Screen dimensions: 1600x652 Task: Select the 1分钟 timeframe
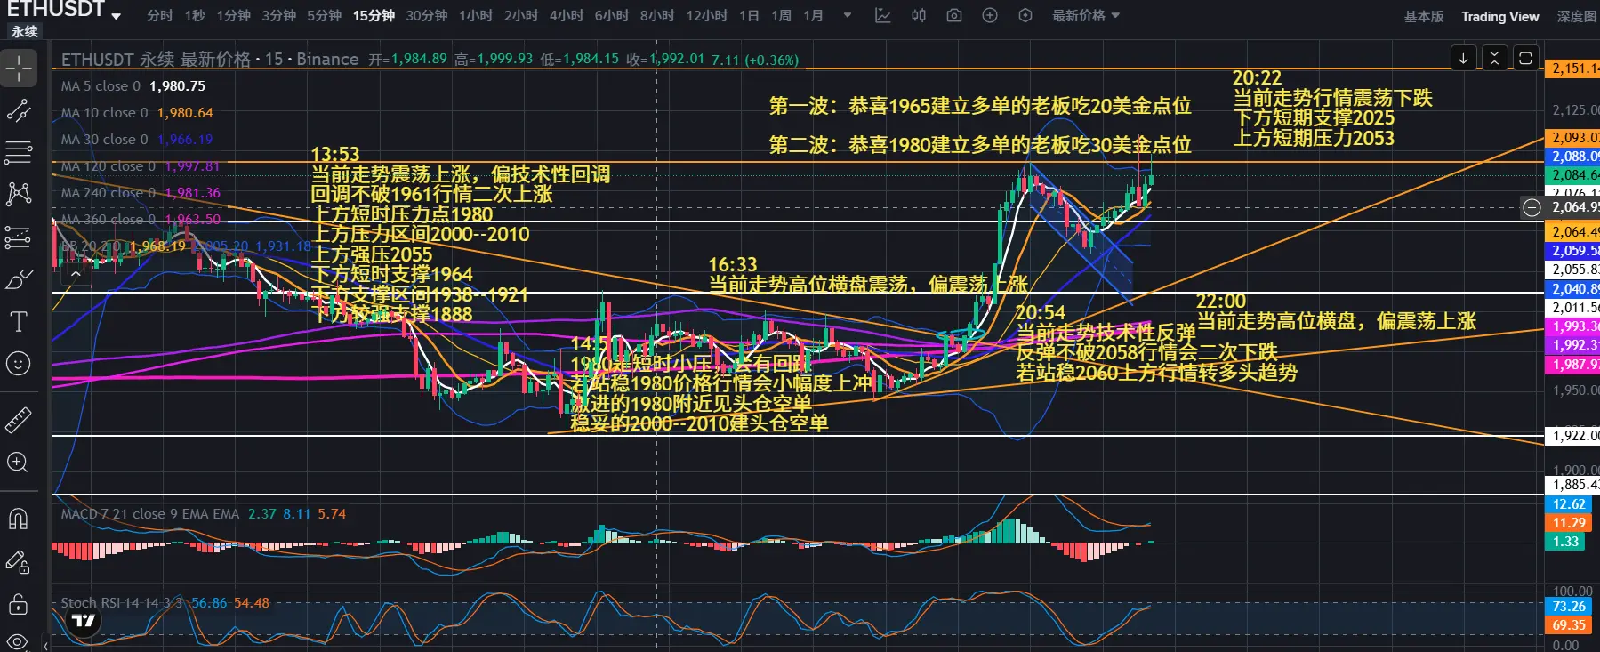[233, 16]
